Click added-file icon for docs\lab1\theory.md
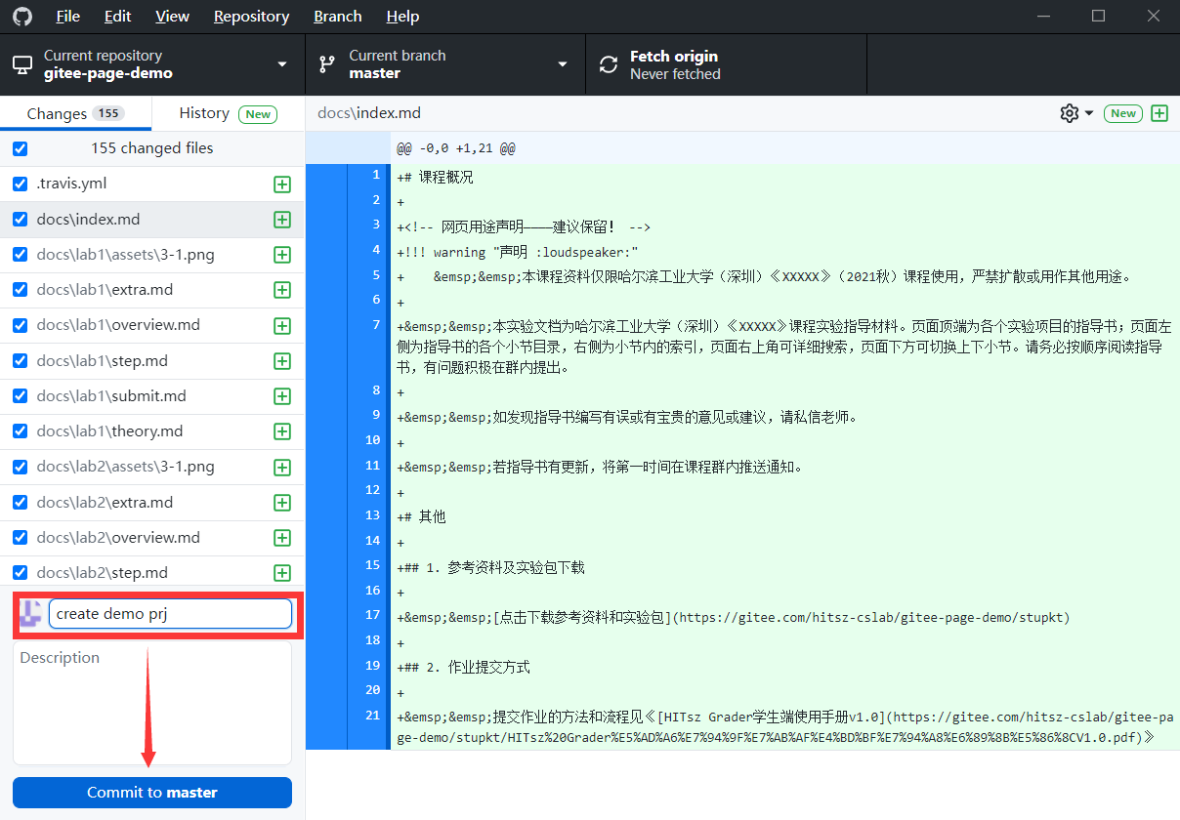 (x=282, y=431)
